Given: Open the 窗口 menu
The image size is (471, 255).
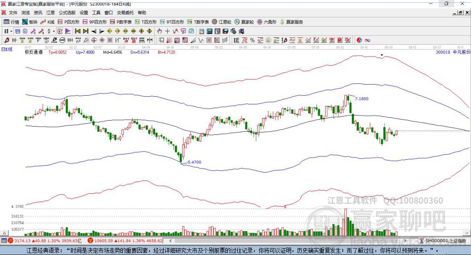Looking at the screenshot, I should [x=109, y=12].
